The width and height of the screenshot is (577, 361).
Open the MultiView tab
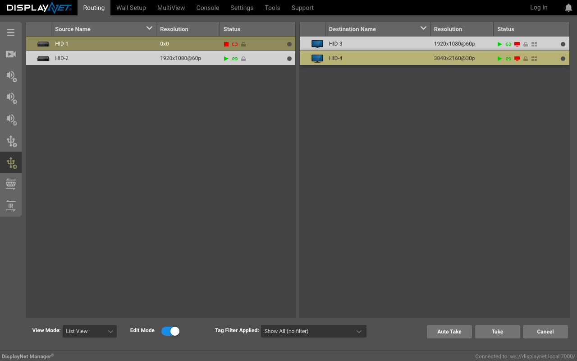pos(171,8)
